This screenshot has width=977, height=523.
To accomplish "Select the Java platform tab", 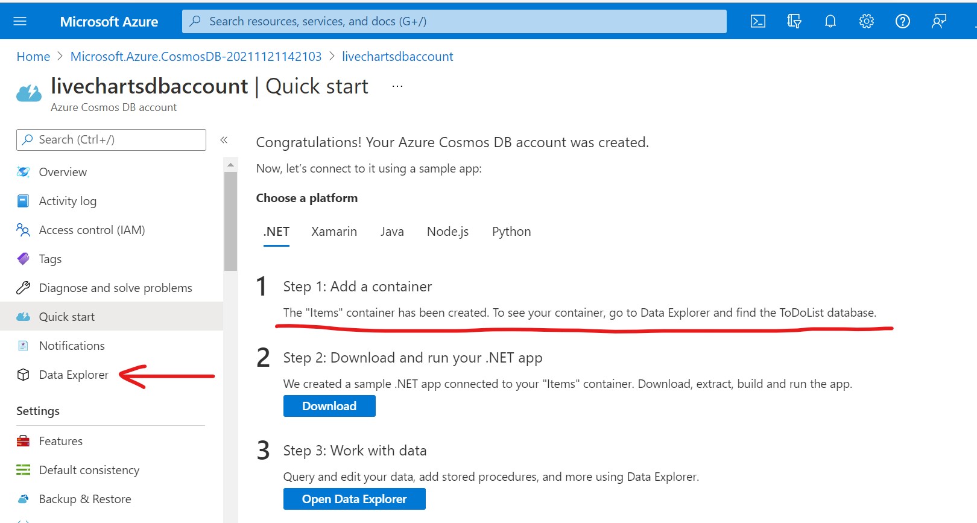I will pos(392,232).
